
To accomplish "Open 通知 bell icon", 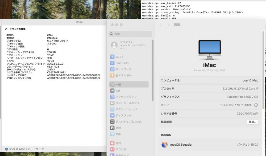I will click(112, 143).
